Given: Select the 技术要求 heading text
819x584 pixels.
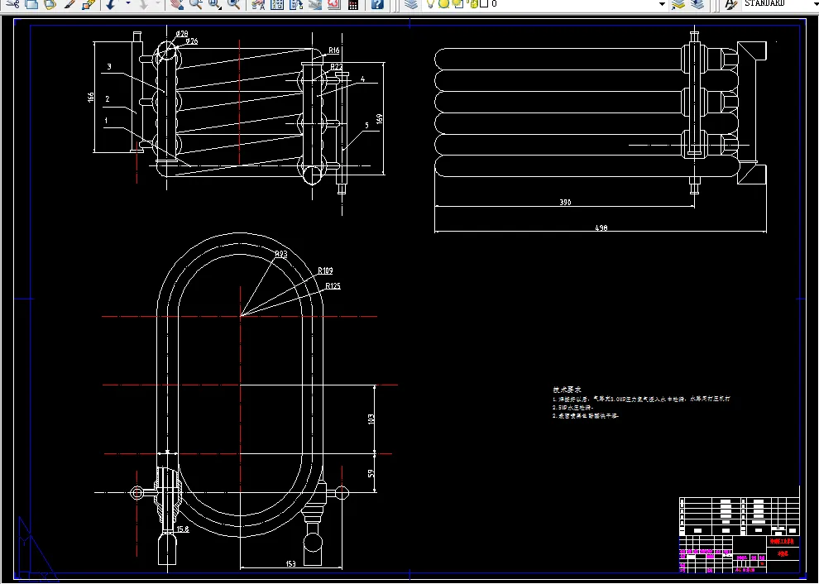Looking at the screenshot, I should point(567,390).
